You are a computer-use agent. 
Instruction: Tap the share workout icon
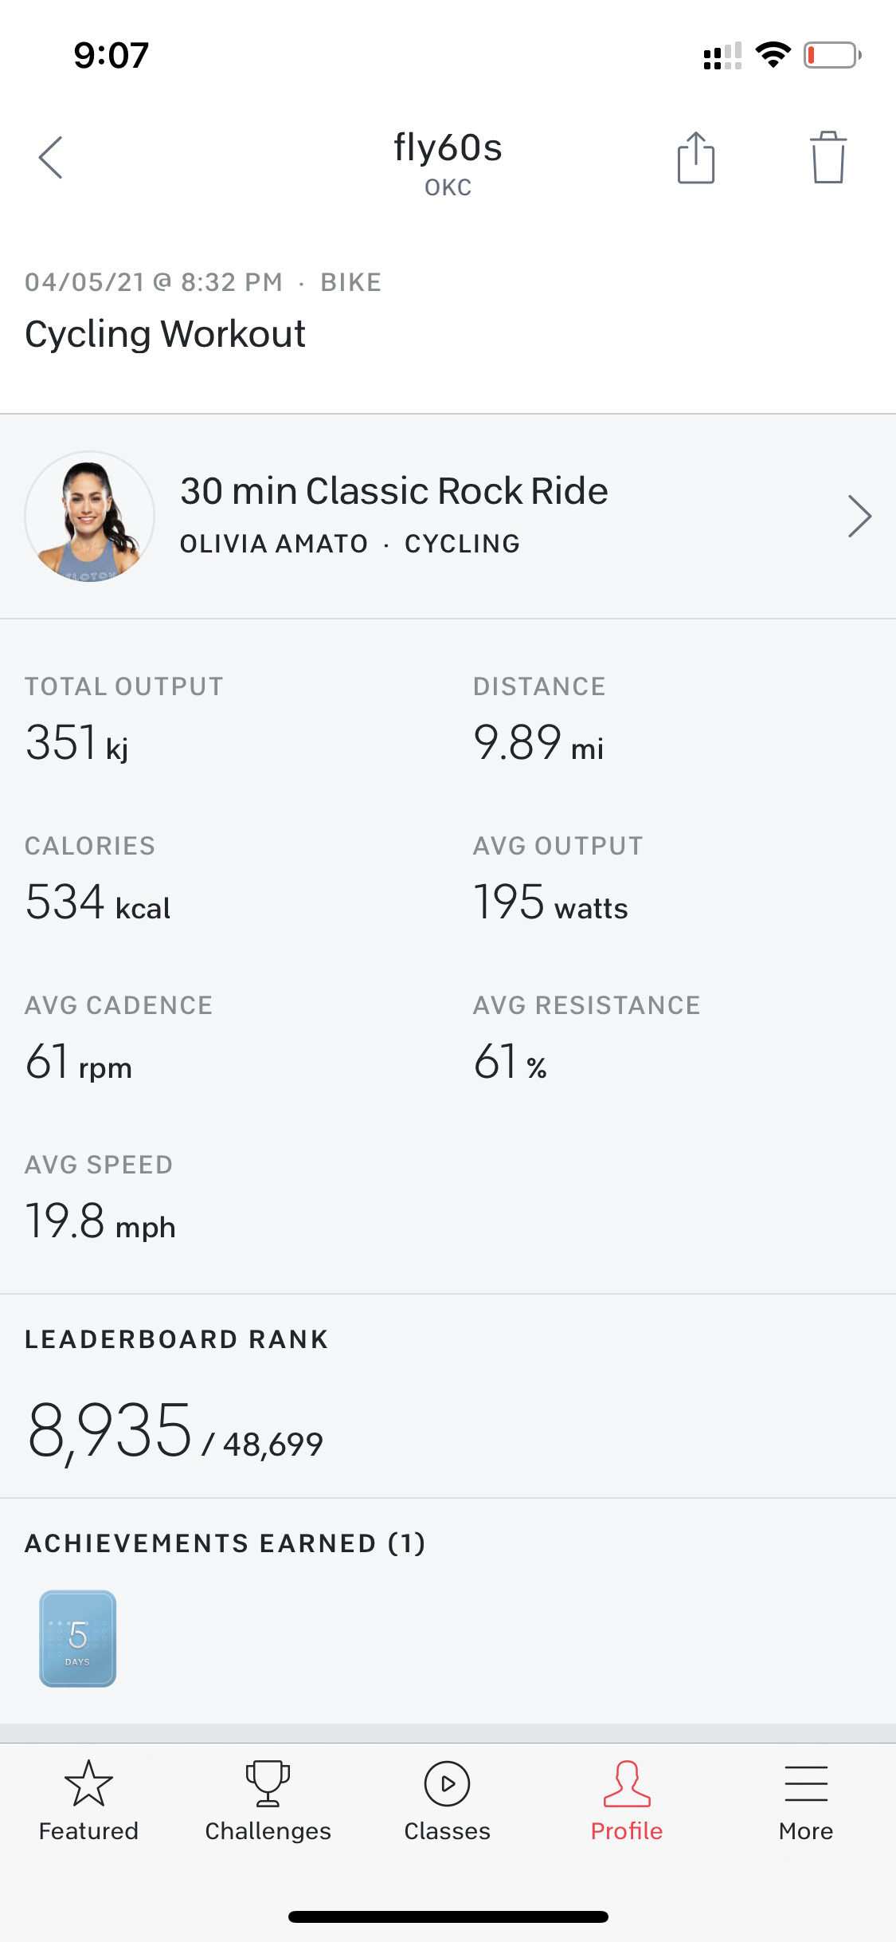click(695, 158)
